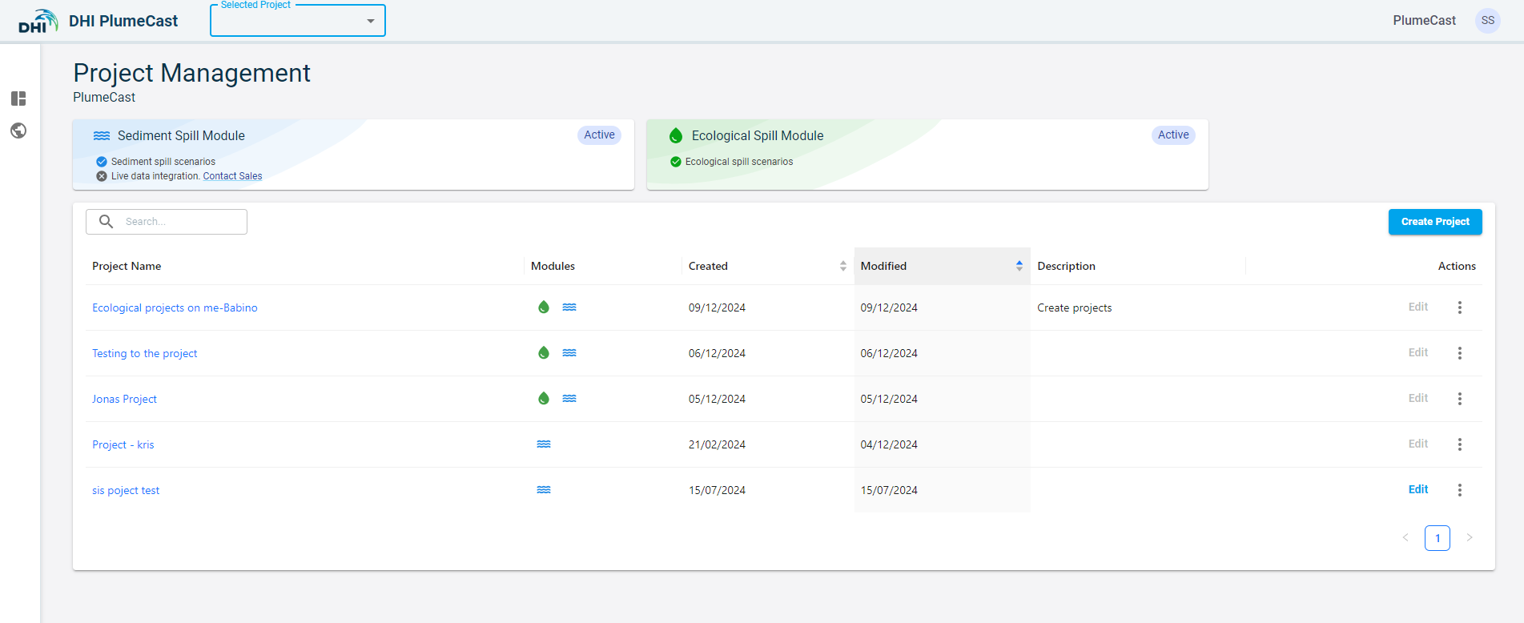1524x623 pixels.
Task: Click Edit for sis poject test
Action: pyautogui.click(x=1417, y=489)
